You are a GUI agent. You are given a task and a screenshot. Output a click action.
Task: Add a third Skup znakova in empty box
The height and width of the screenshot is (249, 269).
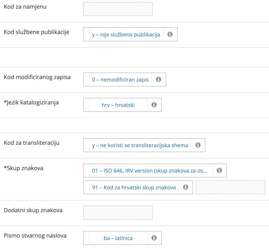(x=231, y=187)
